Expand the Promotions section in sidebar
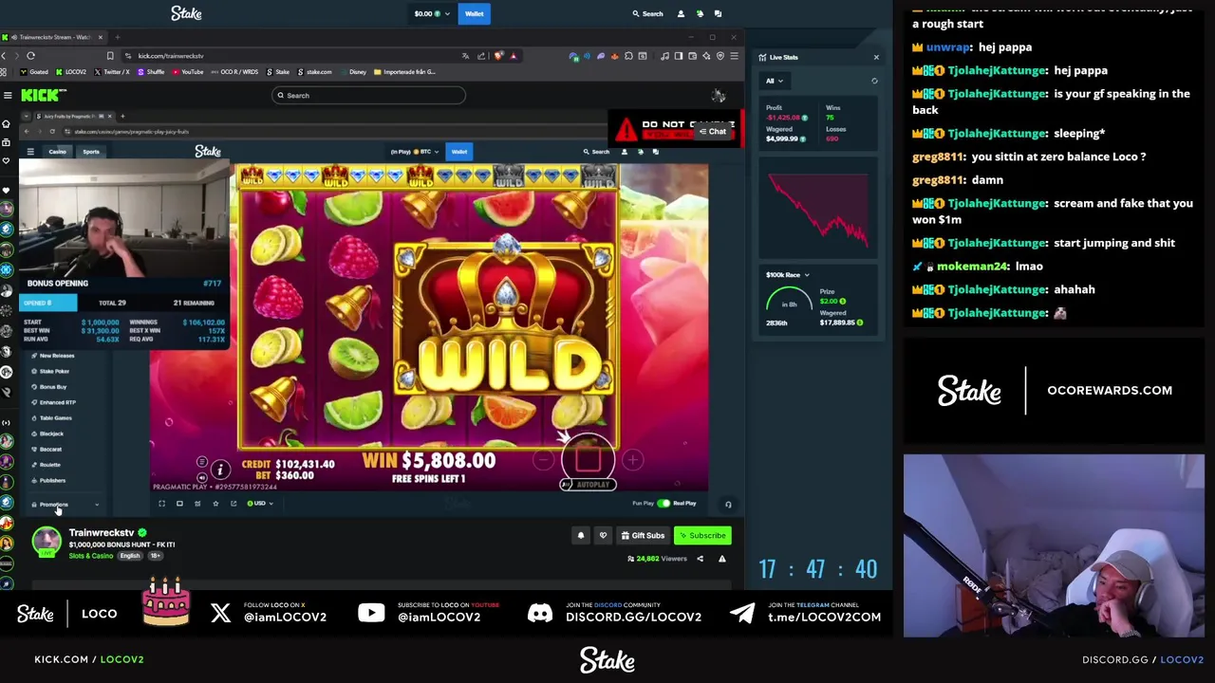 coord(64,505)
